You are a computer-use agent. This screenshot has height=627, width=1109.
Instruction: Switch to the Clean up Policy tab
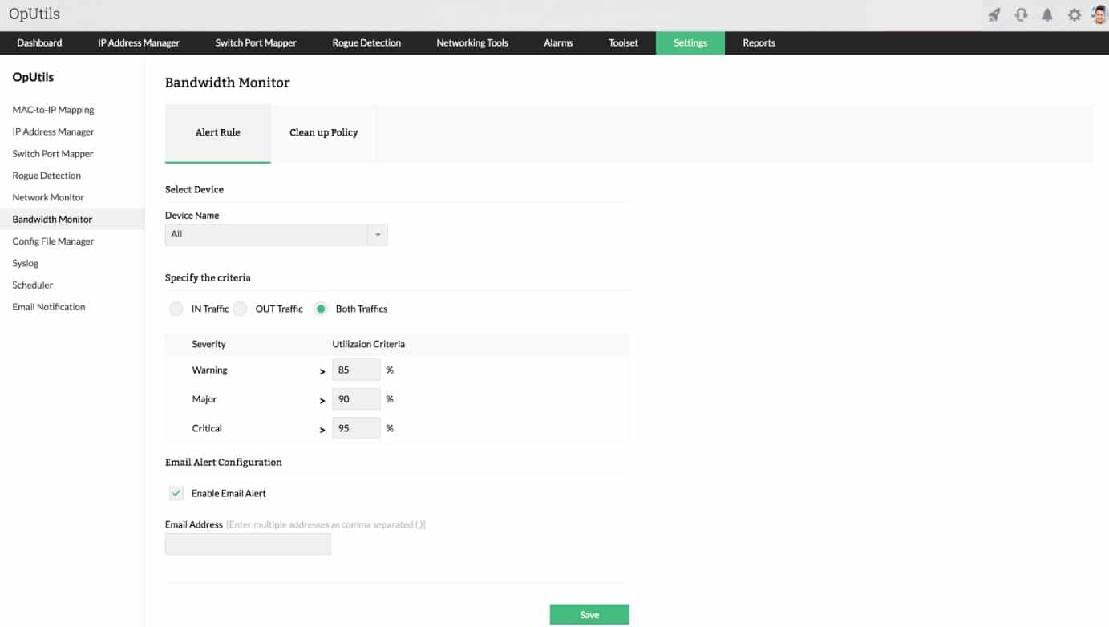pos(324,133)
